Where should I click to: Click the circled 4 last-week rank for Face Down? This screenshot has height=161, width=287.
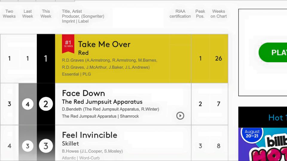tap(28, 104)
